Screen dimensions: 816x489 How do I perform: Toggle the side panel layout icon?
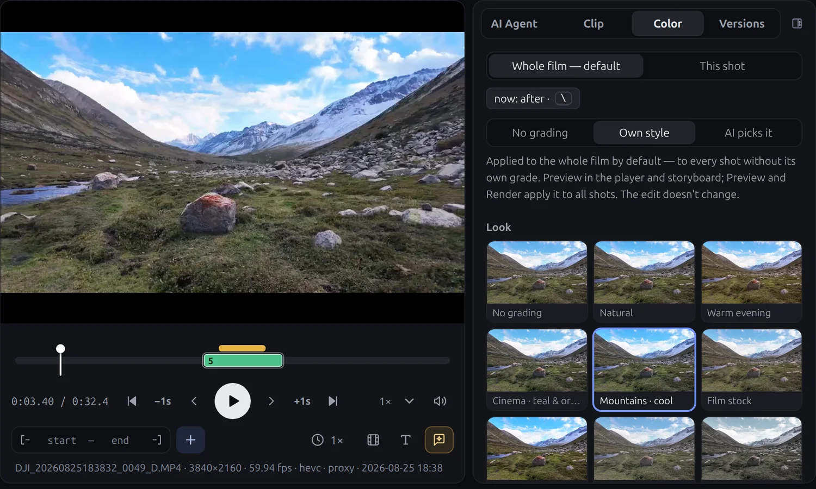(797, 23)
